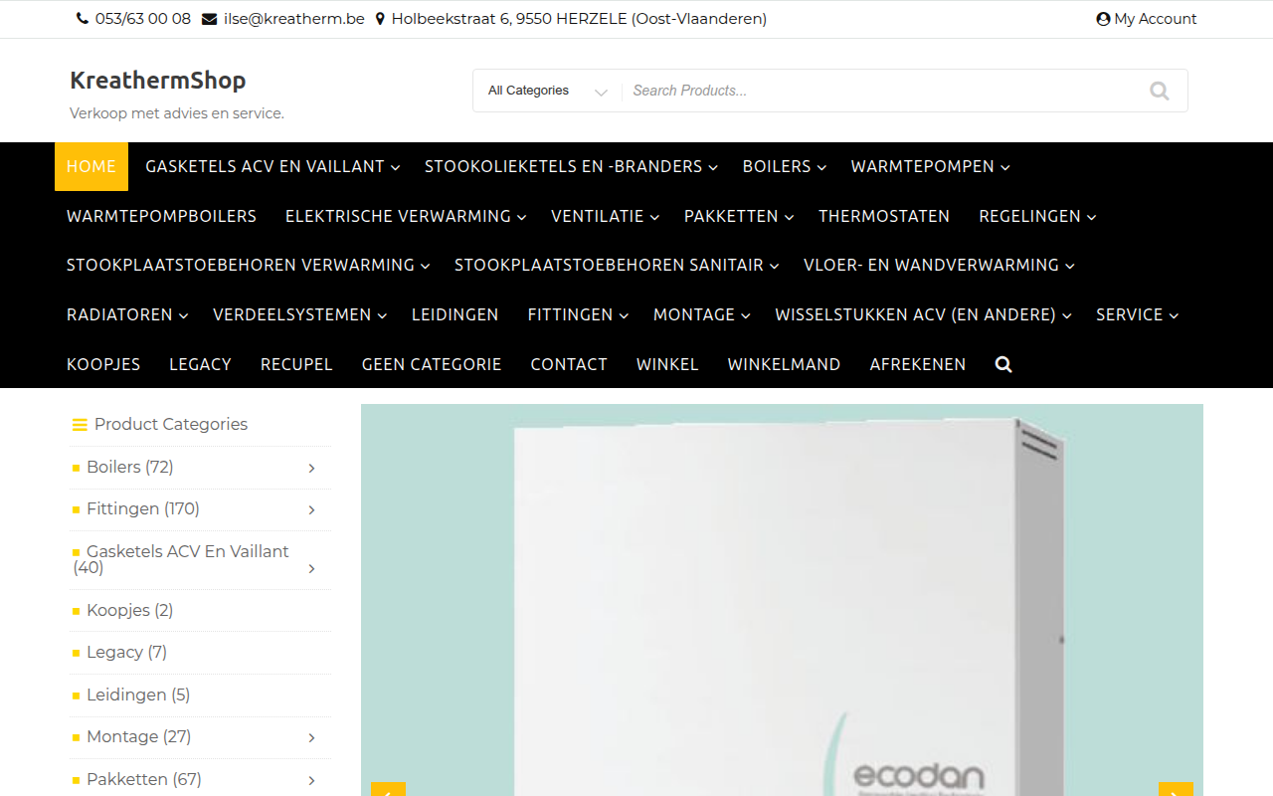Click the phone number 053/63 00 08
The width and height of the screenshot is (1273, 796).
[x=133, y=19]
